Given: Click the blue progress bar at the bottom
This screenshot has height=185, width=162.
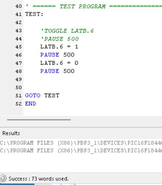Looking at the screenshot, I should 17,184.
